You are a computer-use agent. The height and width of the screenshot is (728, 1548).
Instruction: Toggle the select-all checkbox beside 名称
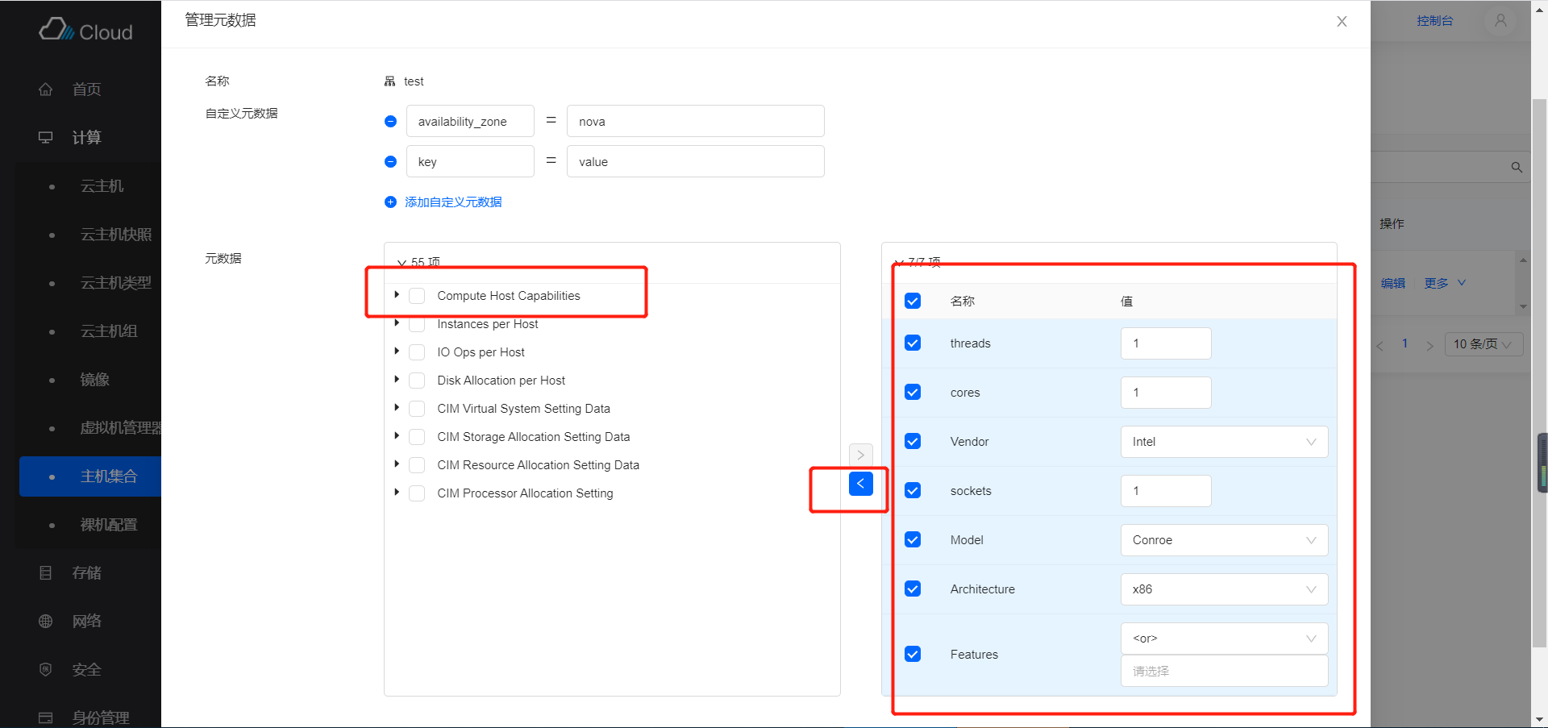pyautogui.click(x=913, y=302)
